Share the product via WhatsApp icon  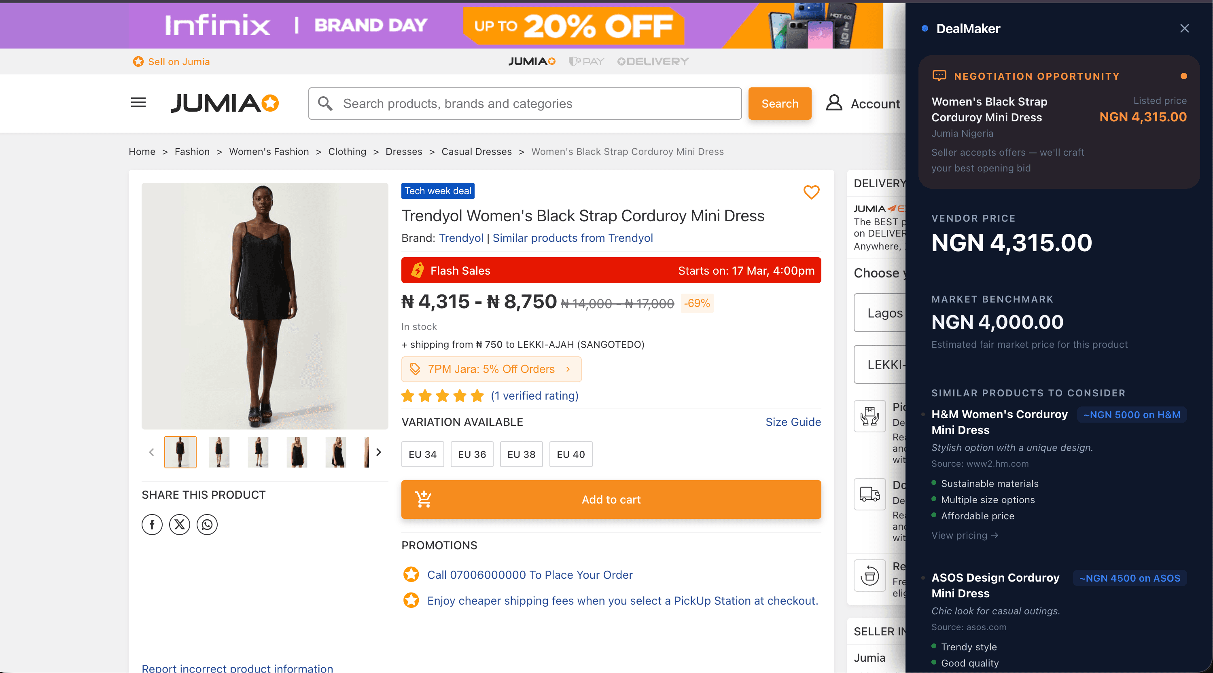pos(207,525)
